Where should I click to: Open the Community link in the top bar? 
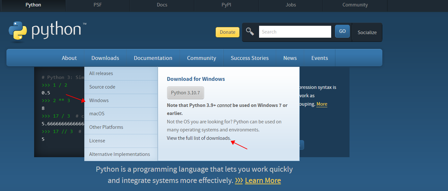355,5
